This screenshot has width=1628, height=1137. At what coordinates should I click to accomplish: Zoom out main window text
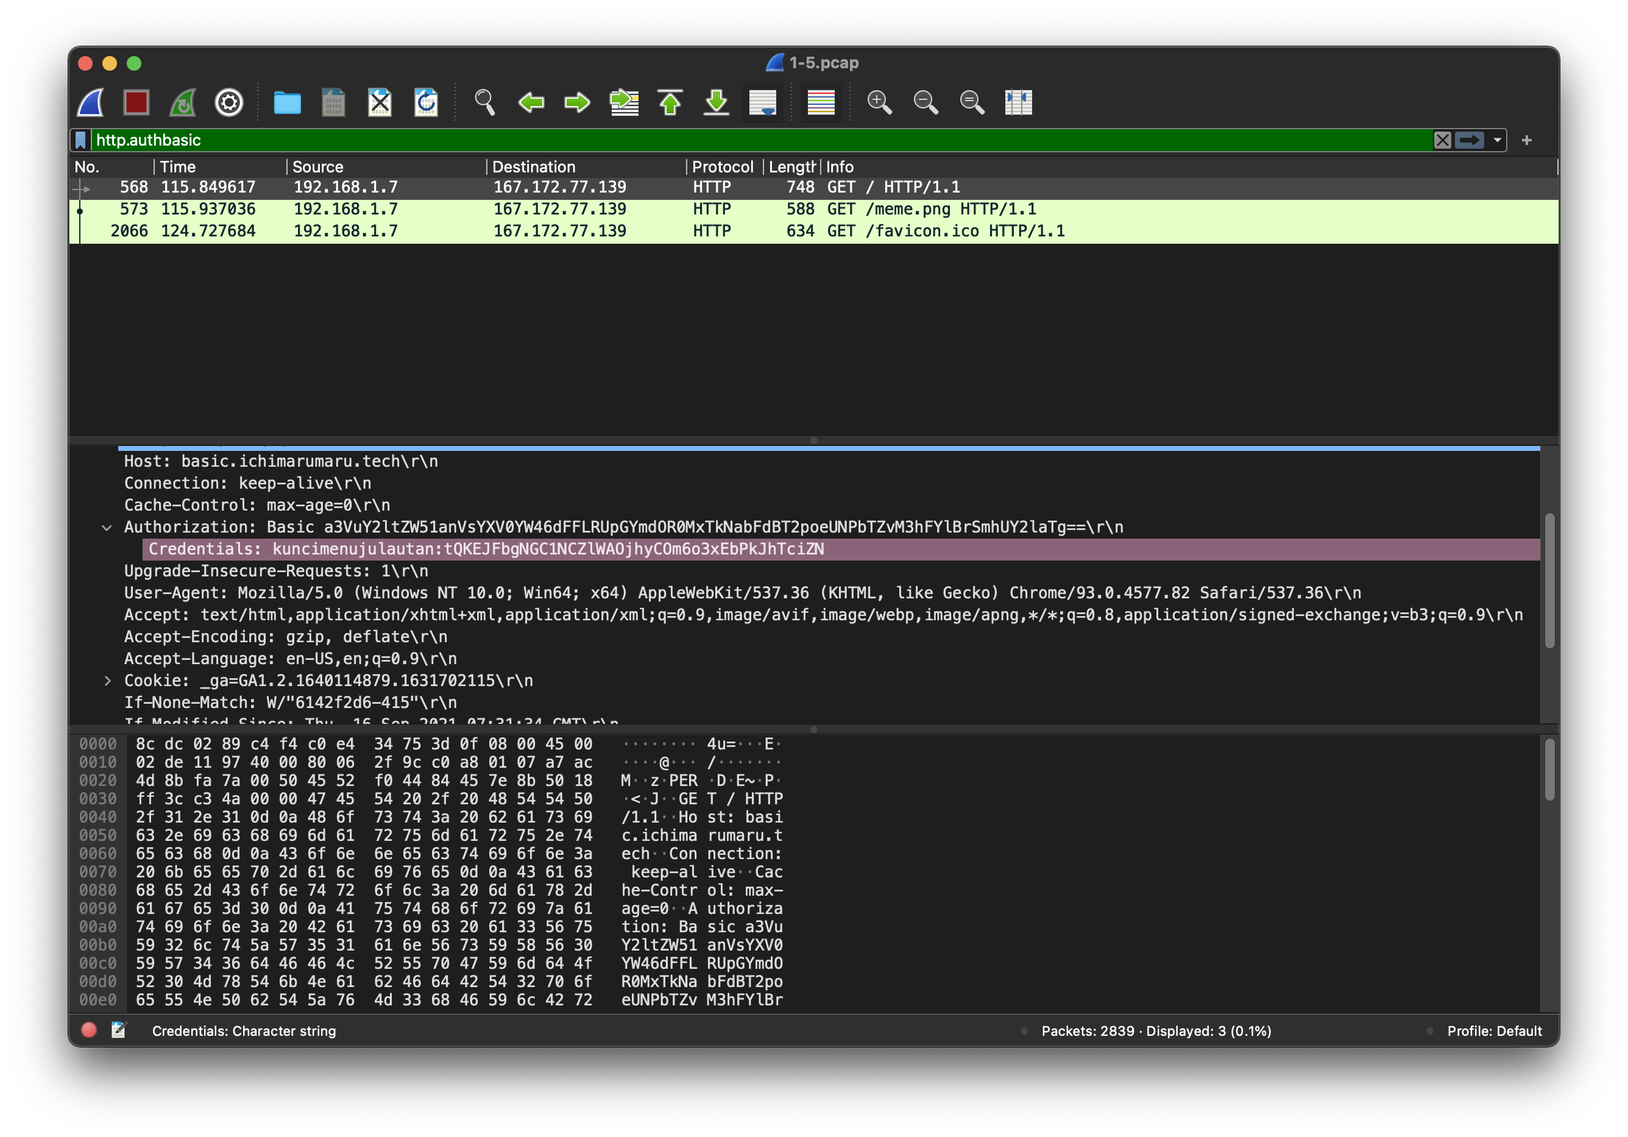[926, 102]
